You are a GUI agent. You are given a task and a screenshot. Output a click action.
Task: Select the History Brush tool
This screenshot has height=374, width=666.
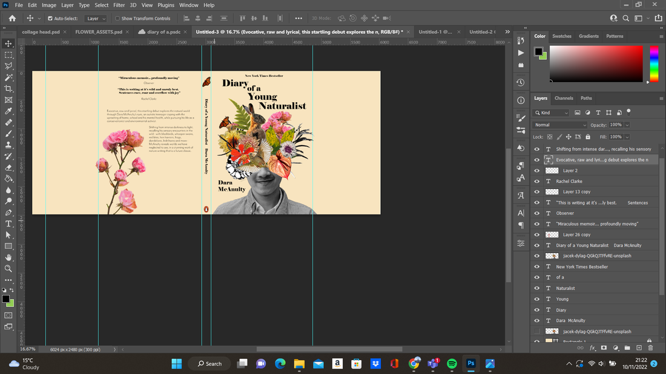[8, 156]
